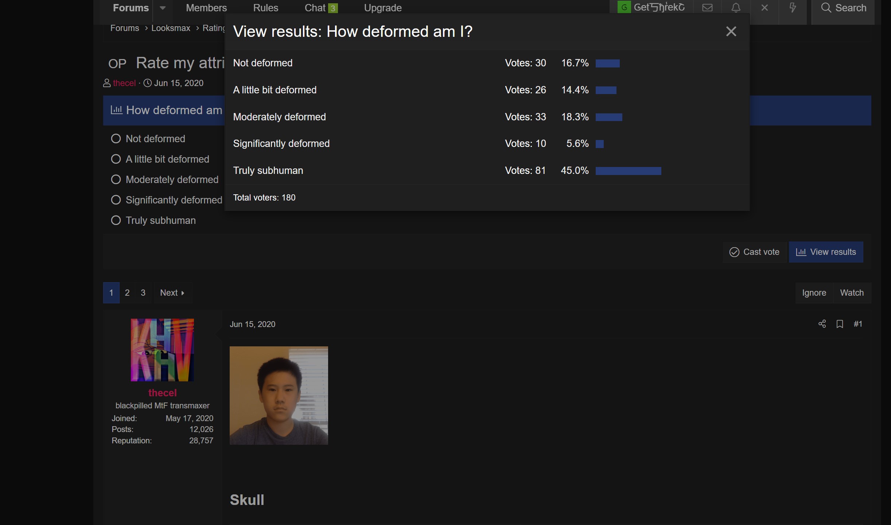Open the Members menu item
891x525 pixels.
(206, 8)
